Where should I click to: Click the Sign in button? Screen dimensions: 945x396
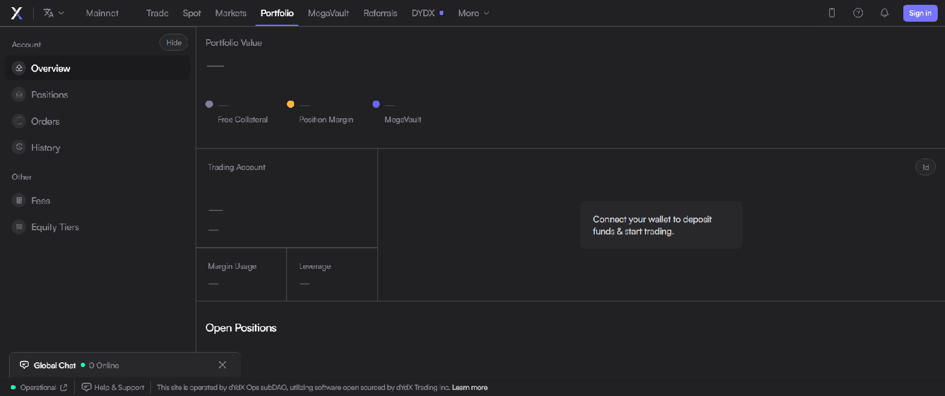click(920, 13)
